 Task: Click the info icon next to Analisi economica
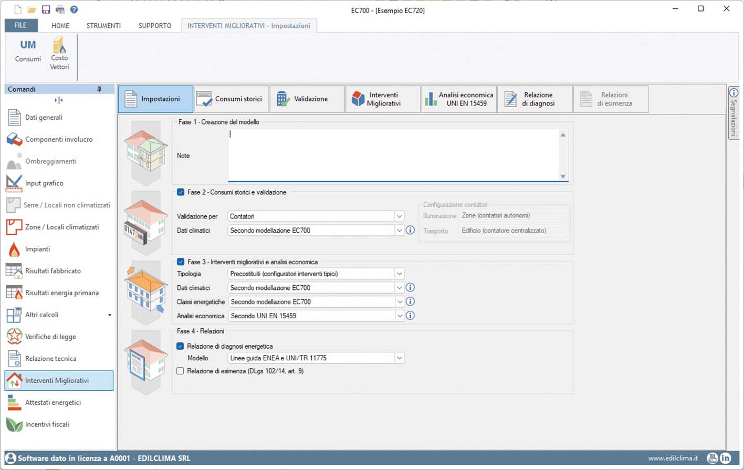tap(411, 316)
